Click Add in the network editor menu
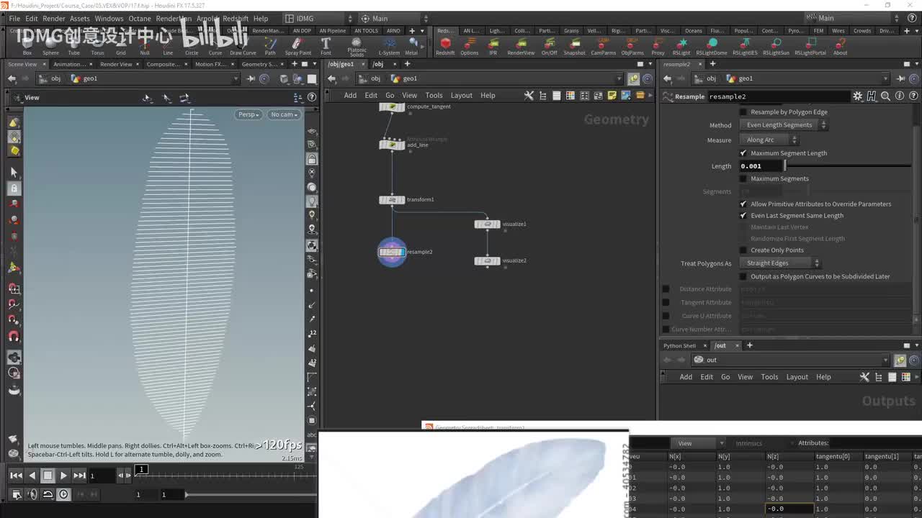Viewport: 922px width, 518px height. (350, 96)
